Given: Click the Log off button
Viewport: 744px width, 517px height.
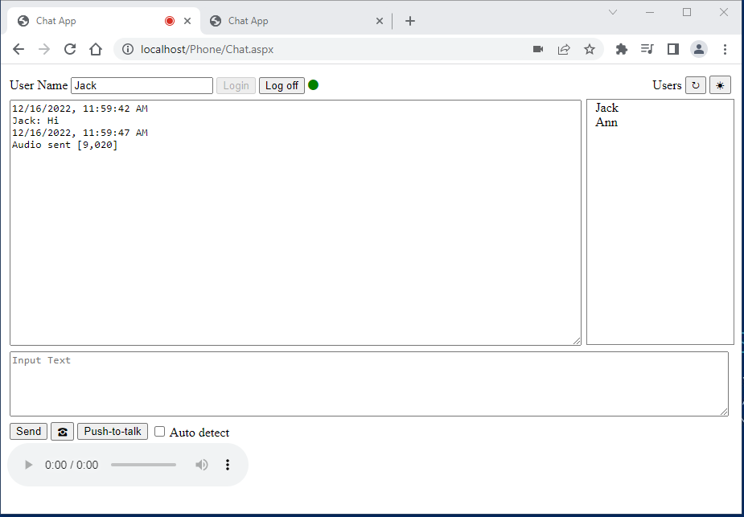Looking at the screenshot, I should 282,85.
